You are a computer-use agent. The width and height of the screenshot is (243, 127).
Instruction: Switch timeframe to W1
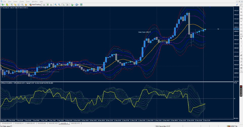[241, 31]
